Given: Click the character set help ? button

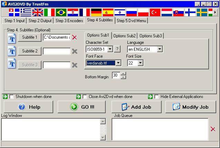Looking at the screenshot, I should (117, 49).
